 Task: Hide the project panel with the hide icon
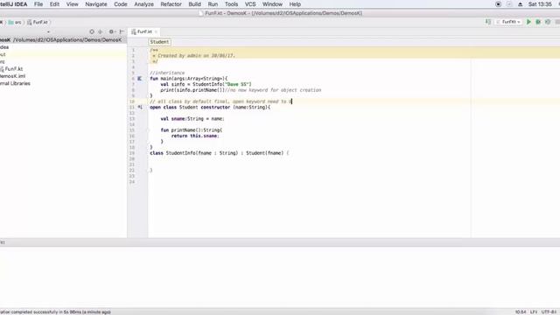122,31
